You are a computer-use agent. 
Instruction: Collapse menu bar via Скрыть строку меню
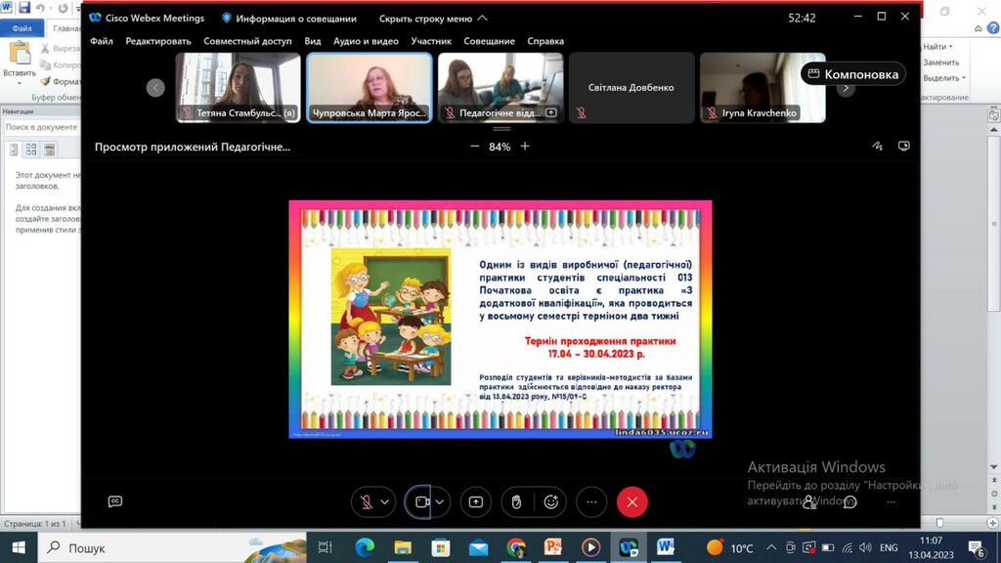[x=433, y=19]
